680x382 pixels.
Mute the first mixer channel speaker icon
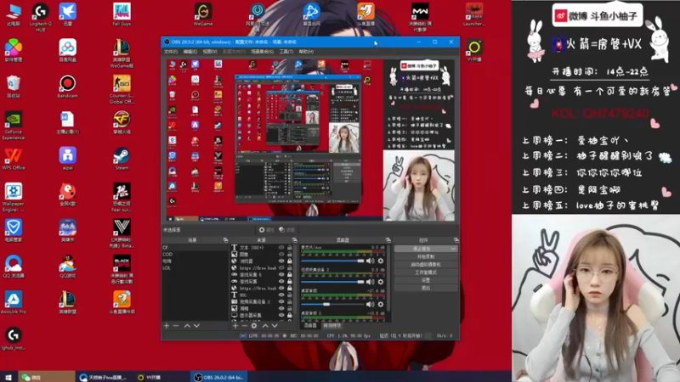point(370,261)
